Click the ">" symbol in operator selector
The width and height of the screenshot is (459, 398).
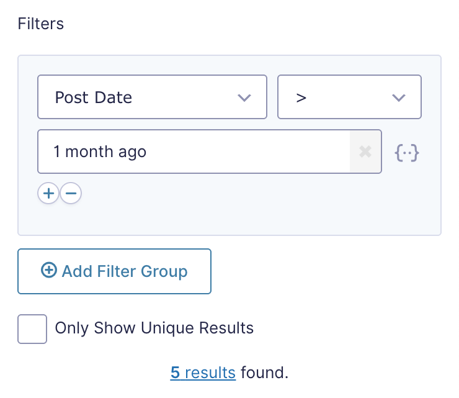pos(301,98)
